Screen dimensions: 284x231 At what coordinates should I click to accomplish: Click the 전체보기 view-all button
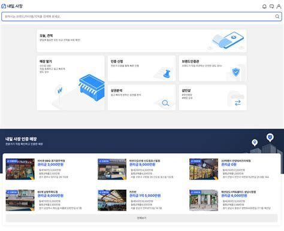[141, 218]
